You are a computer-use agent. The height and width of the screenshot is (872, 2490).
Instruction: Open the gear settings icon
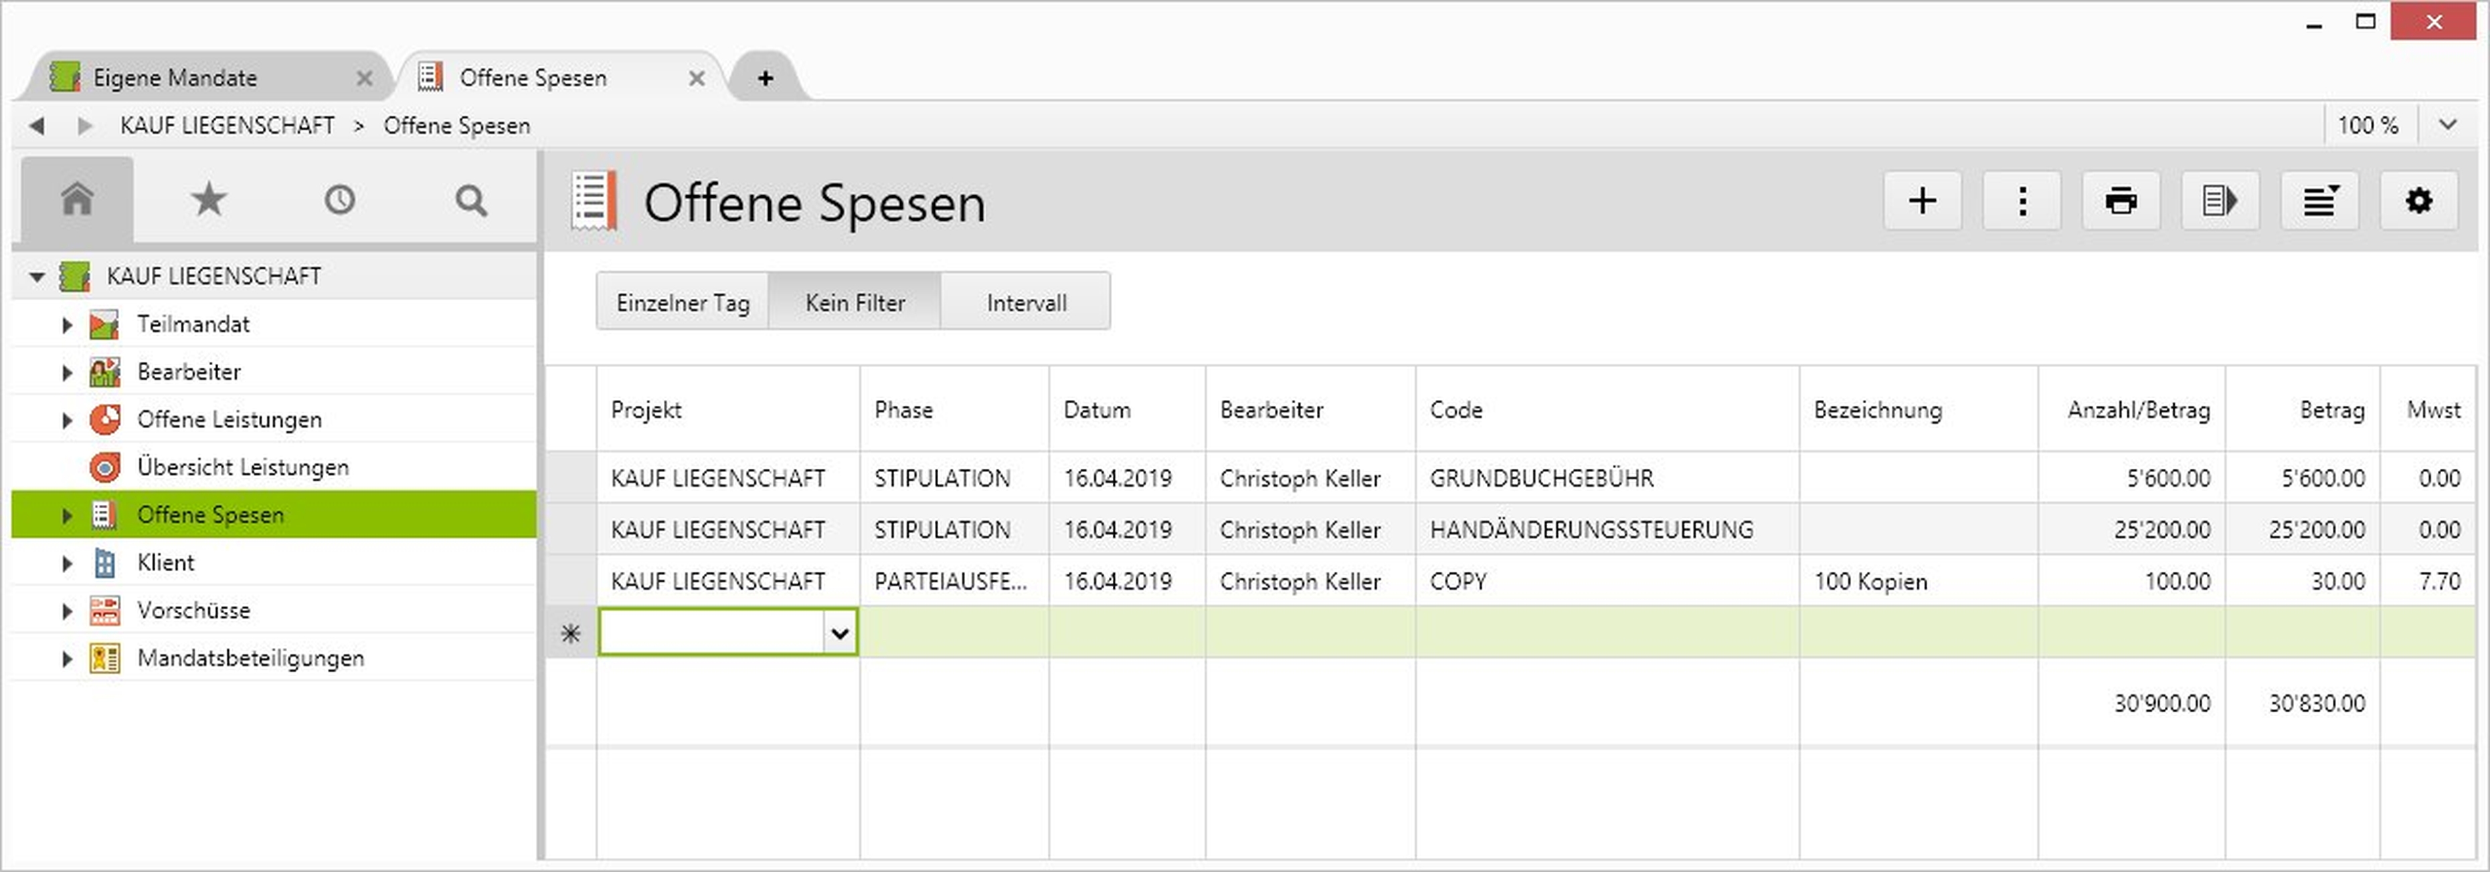[2418, 201]
